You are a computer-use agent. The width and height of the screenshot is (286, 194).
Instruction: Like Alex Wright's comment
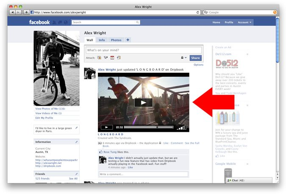pos(130,167)
